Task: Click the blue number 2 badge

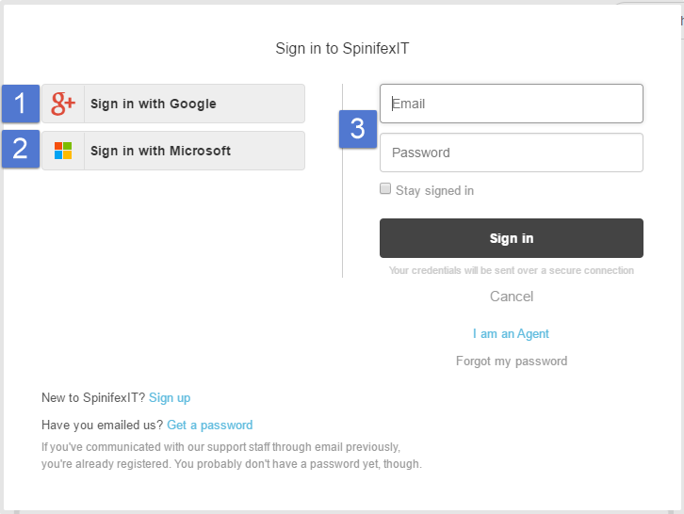Action: pyautogui.click(x=21, y=149)
